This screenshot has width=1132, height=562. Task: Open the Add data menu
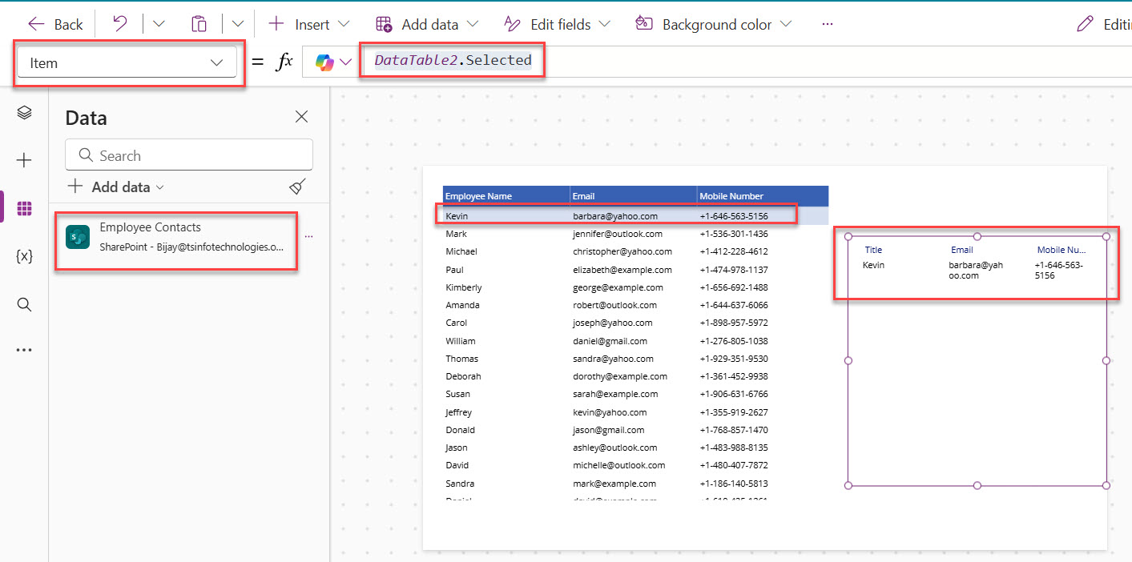click(426, 24)
